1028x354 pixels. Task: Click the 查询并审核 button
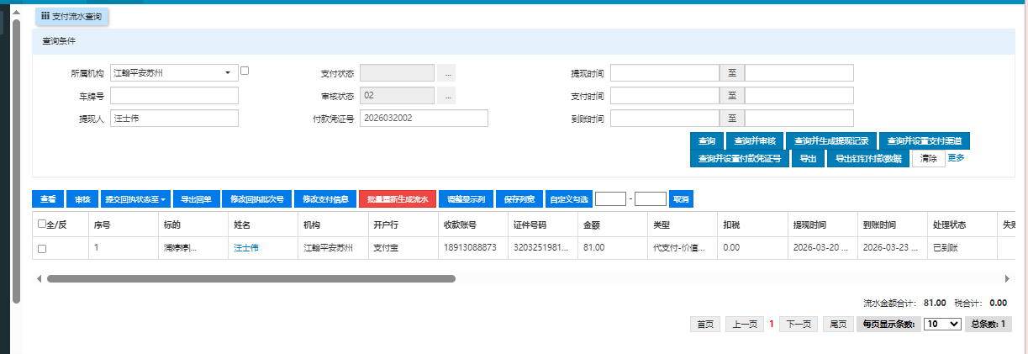pos(755,140)
